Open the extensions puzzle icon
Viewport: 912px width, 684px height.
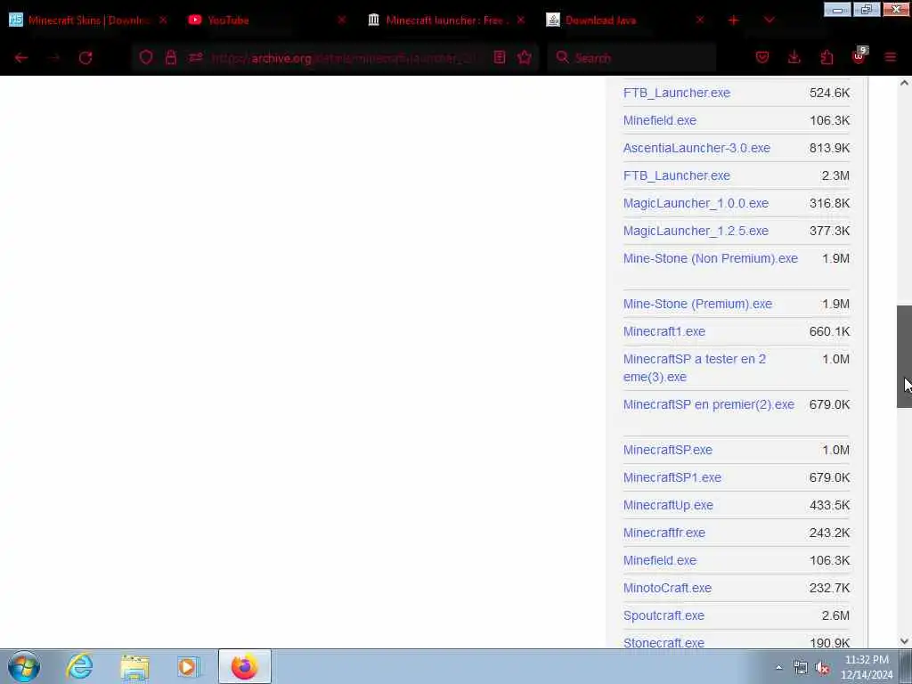[826, 57]
